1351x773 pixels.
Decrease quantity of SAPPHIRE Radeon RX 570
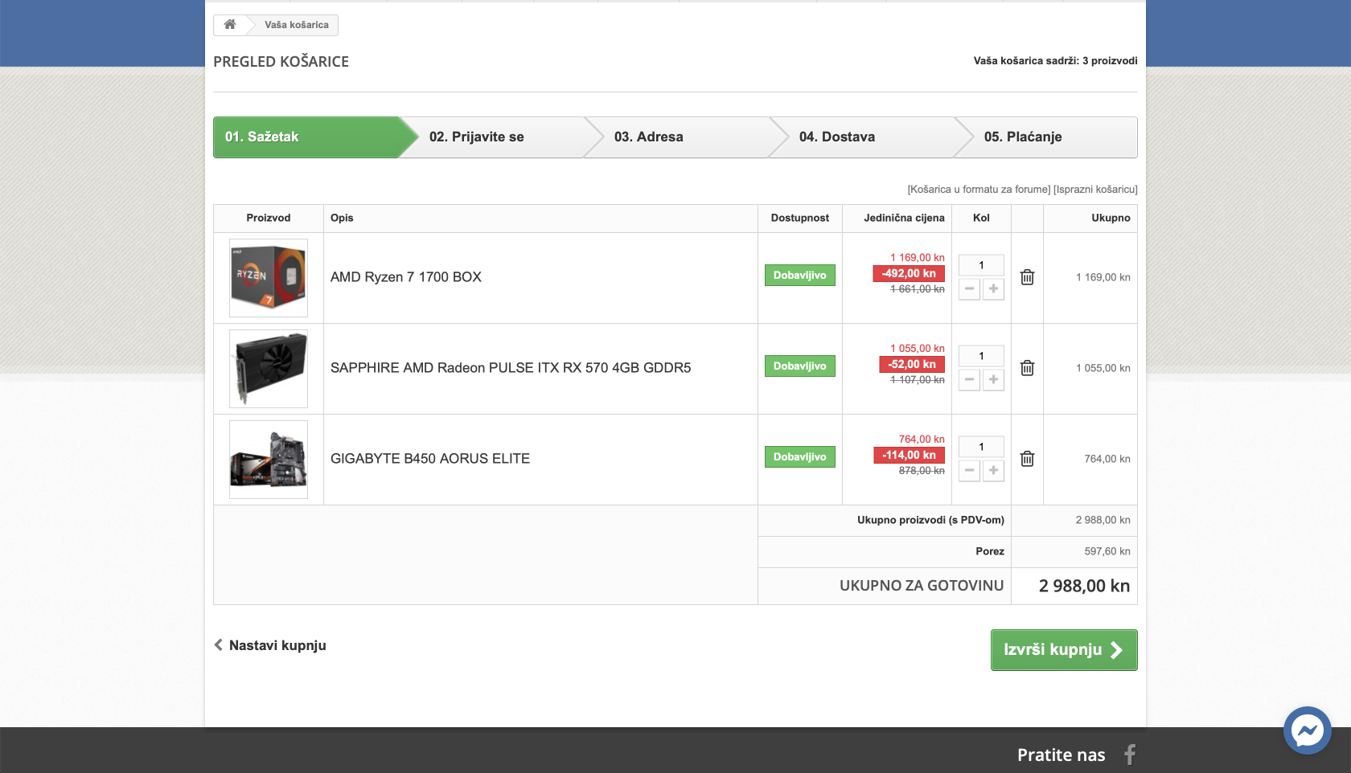pyautogui.click(x=969, y=380)
